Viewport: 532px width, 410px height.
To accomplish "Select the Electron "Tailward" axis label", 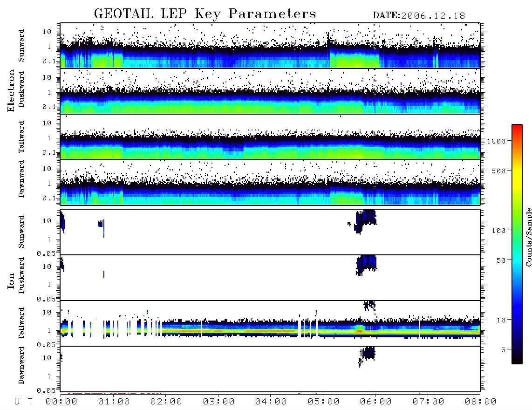I will [x=21, y=137].
